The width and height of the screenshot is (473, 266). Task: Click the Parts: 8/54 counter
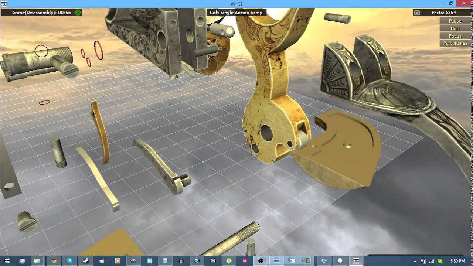point(443,13)
